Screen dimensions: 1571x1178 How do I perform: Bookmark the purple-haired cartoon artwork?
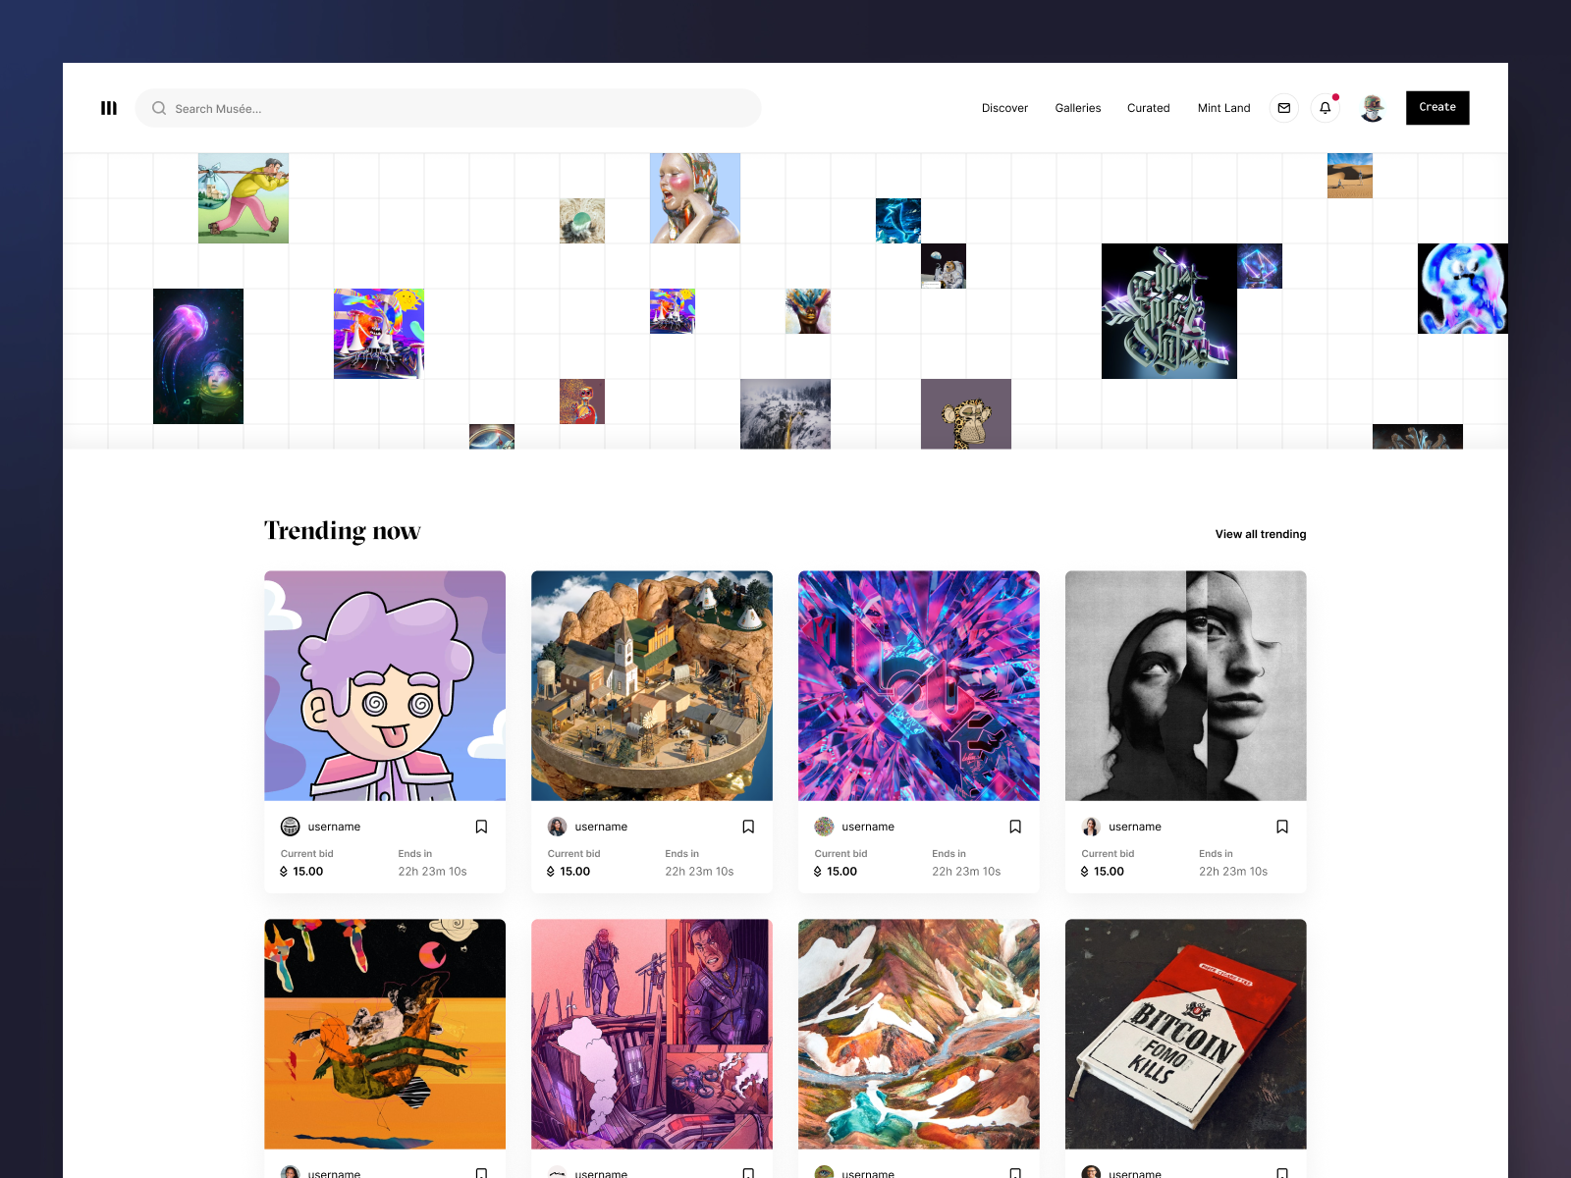(481, 827)
